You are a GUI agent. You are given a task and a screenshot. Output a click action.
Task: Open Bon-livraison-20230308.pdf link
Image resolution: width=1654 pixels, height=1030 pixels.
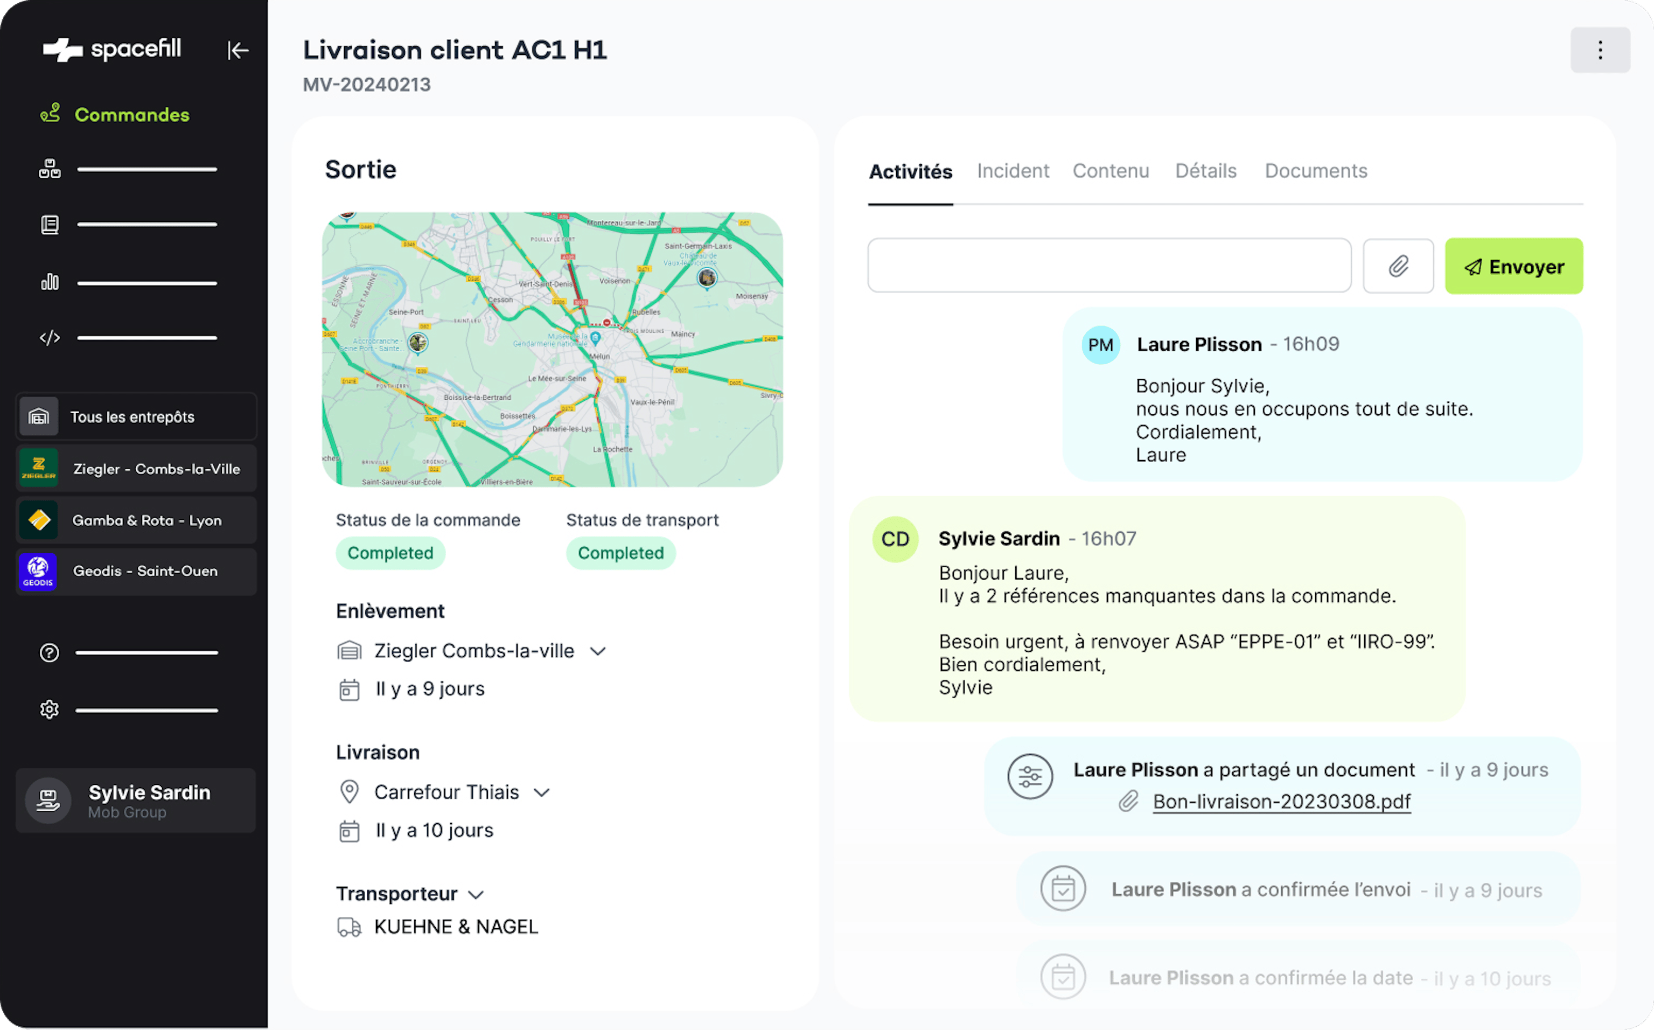(x=1281, y=802)
